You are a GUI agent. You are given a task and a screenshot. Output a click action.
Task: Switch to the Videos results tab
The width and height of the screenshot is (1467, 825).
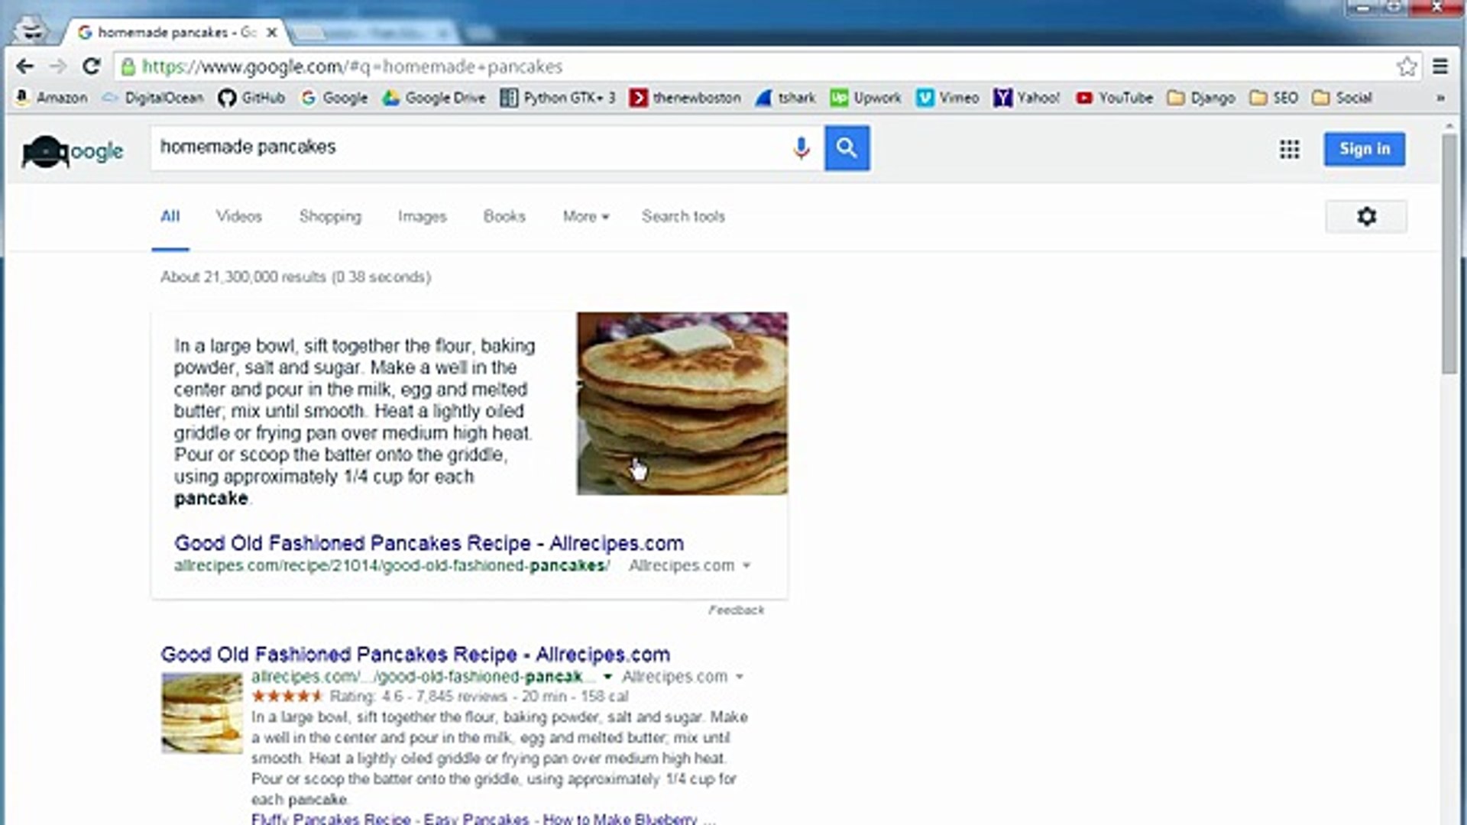pos(238,216)
